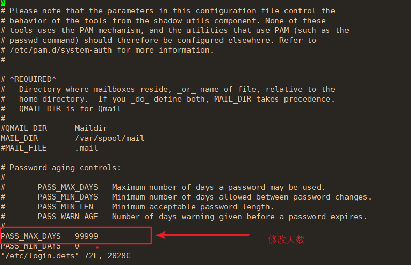Click the *REQUIRED* comment heading

[33, 79]
